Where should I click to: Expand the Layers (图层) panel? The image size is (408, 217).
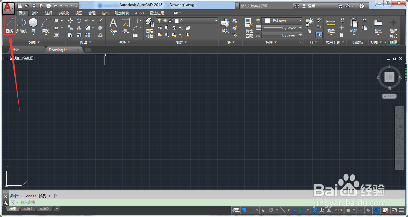point(181,42)
